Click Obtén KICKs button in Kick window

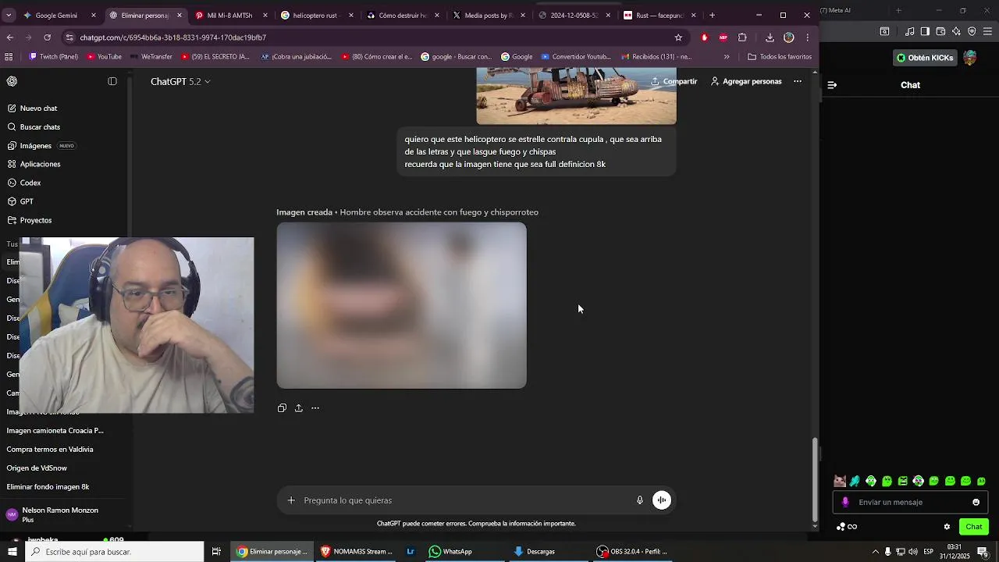point(925,58)
